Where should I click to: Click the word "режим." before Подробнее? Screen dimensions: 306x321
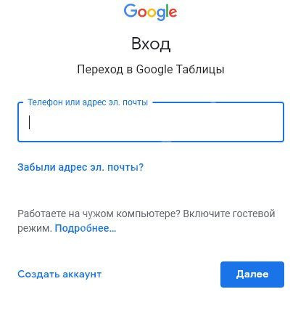(35, 228)
